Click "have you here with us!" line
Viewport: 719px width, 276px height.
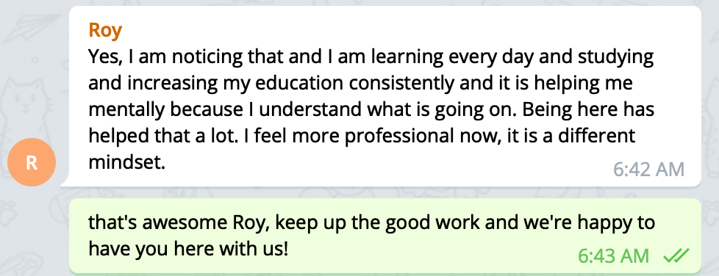(x=188, y=250)
